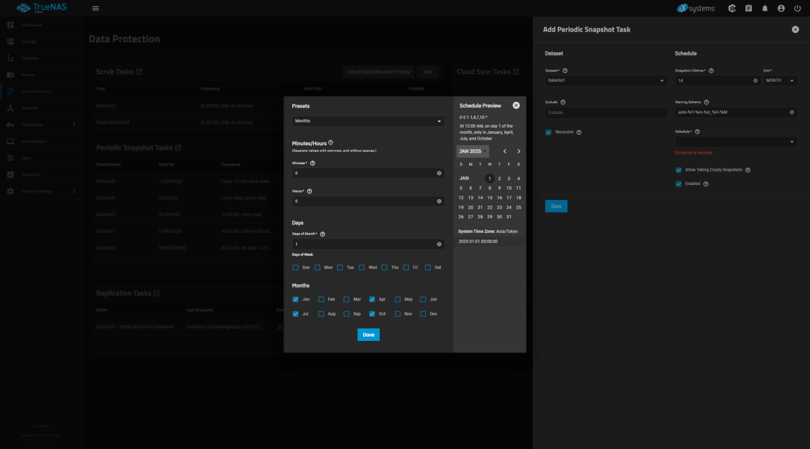Toggle Allow Taking Empty Snapshots checkbox
Screen dimensions: 810x449
(x=678, y=170)
